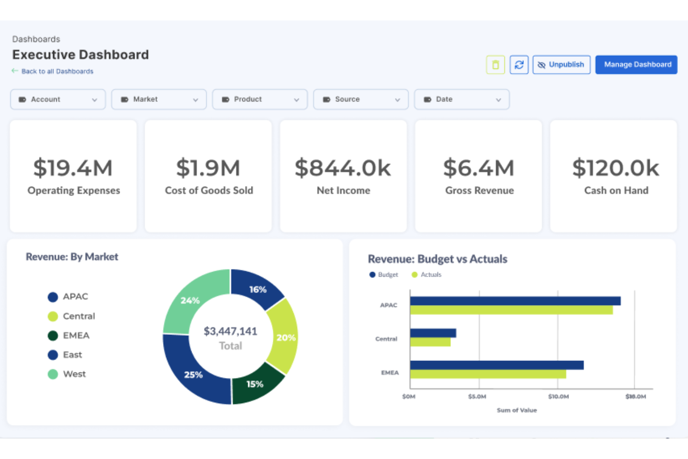Open the Net Income $844.0k card

344,176
